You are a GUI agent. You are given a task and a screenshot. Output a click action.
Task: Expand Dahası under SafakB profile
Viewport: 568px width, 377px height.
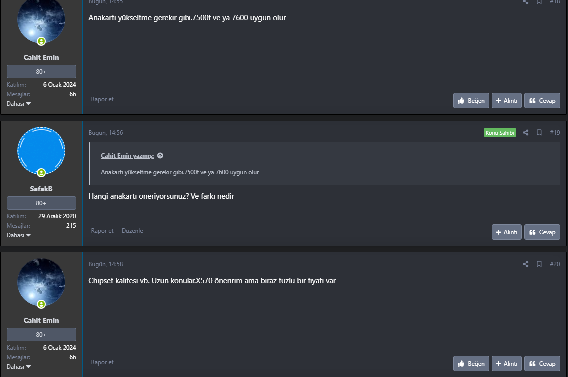point(19,235)
